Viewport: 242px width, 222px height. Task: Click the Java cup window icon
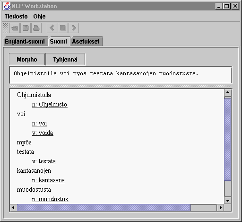pos(7,6)
